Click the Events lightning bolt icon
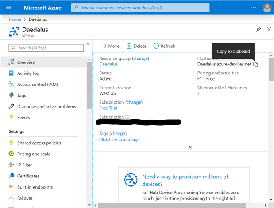The image size is (274, 208). (x=12, y=117)
